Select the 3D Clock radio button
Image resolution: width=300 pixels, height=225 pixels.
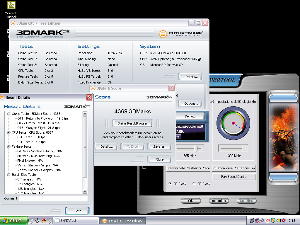(x=170, y=184)
